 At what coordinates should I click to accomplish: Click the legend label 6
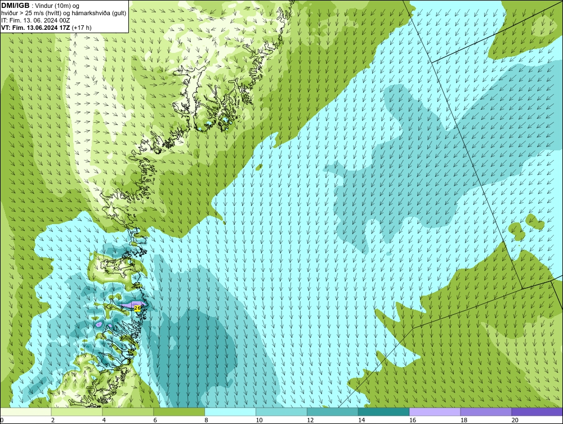(x=155, y=420)
